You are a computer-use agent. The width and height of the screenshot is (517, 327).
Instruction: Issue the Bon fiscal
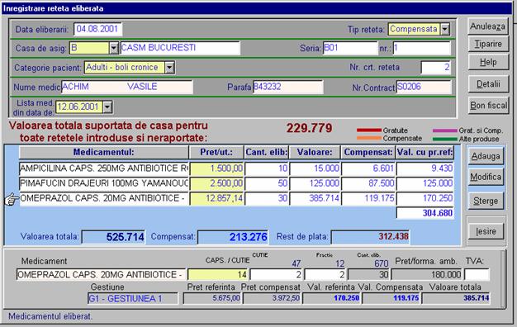pyautogui.click(x=488, y=106)
